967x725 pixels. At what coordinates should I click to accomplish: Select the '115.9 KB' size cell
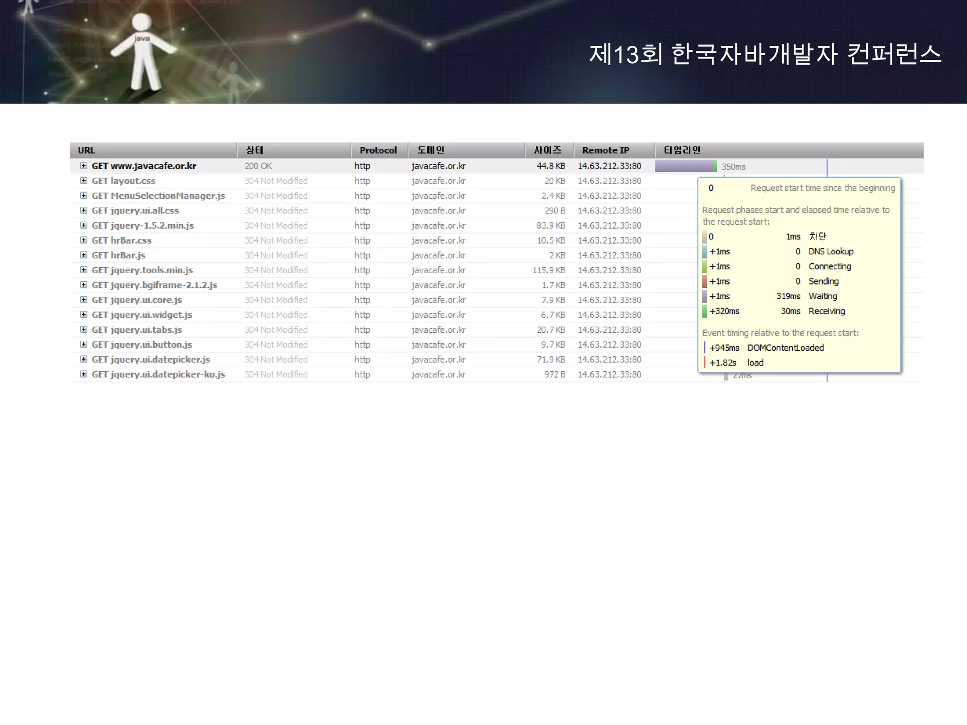[549, 270]
